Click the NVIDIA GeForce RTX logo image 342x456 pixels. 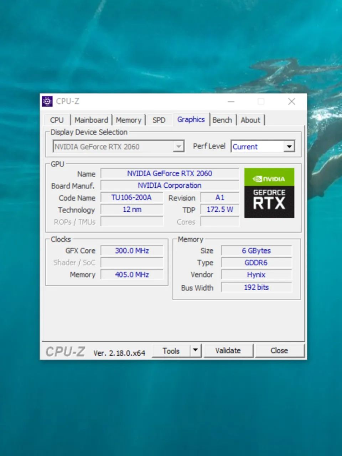[269, 193]
